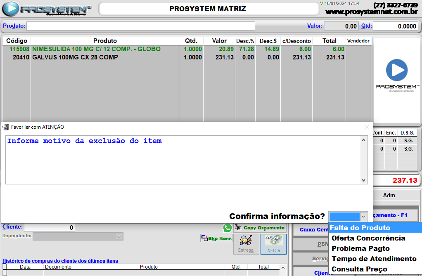
Task: Click the red 237.13 total value
Action: (405, 180)
